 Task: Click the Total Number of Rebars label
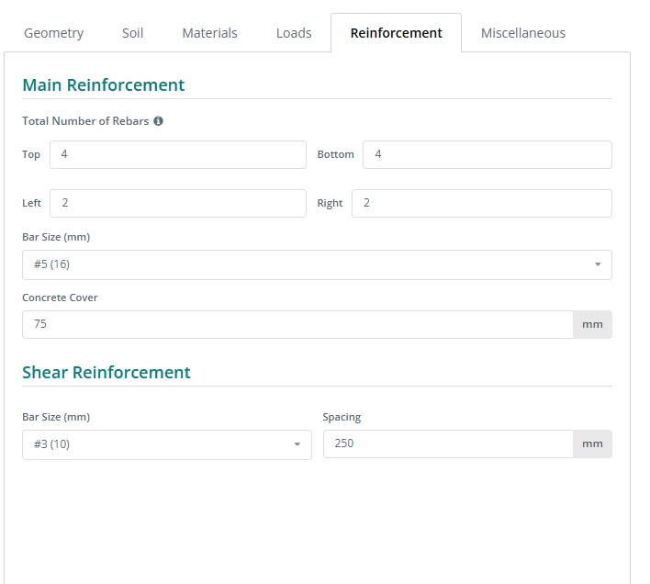click(x=85, y=121)
